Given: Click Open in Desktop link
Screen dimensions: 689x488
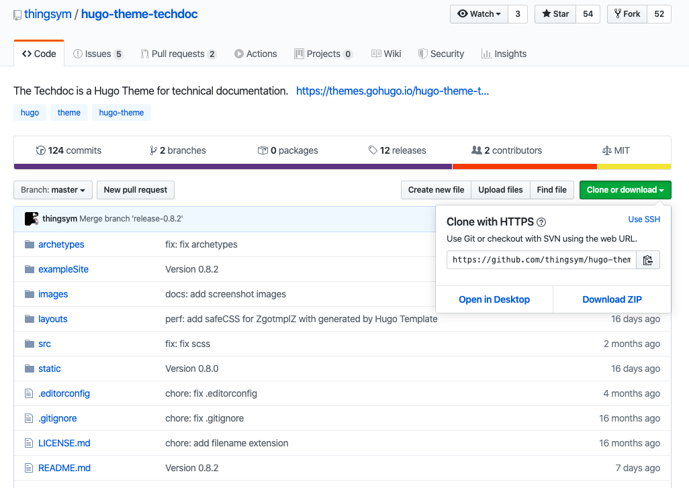Looking at the screenshot, I should coord(494,299).
